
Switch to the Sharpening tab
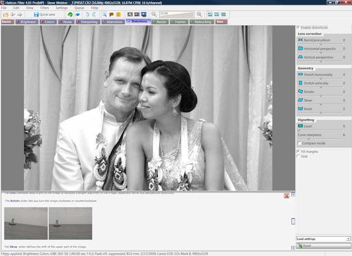tap(87, 22)
